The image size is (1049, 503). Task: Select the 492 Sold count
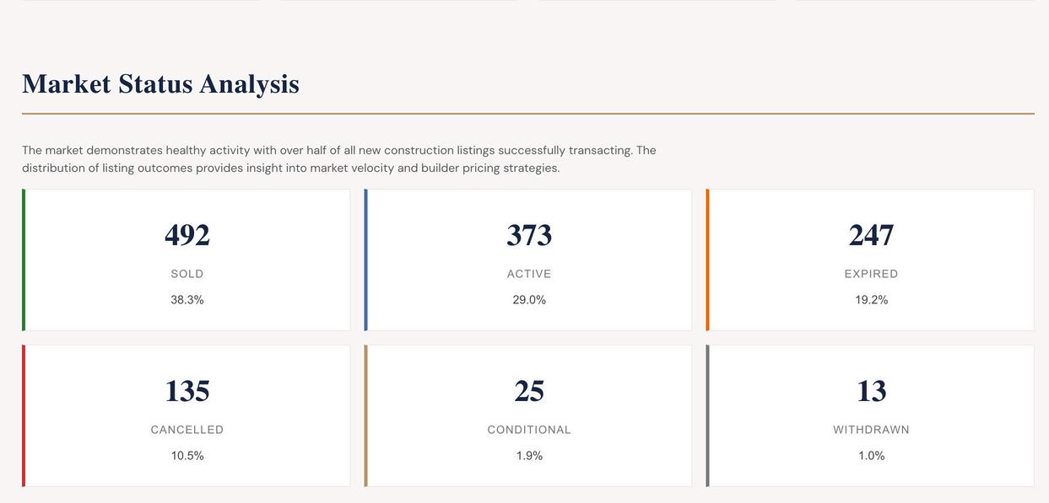[x=187, y=235]
